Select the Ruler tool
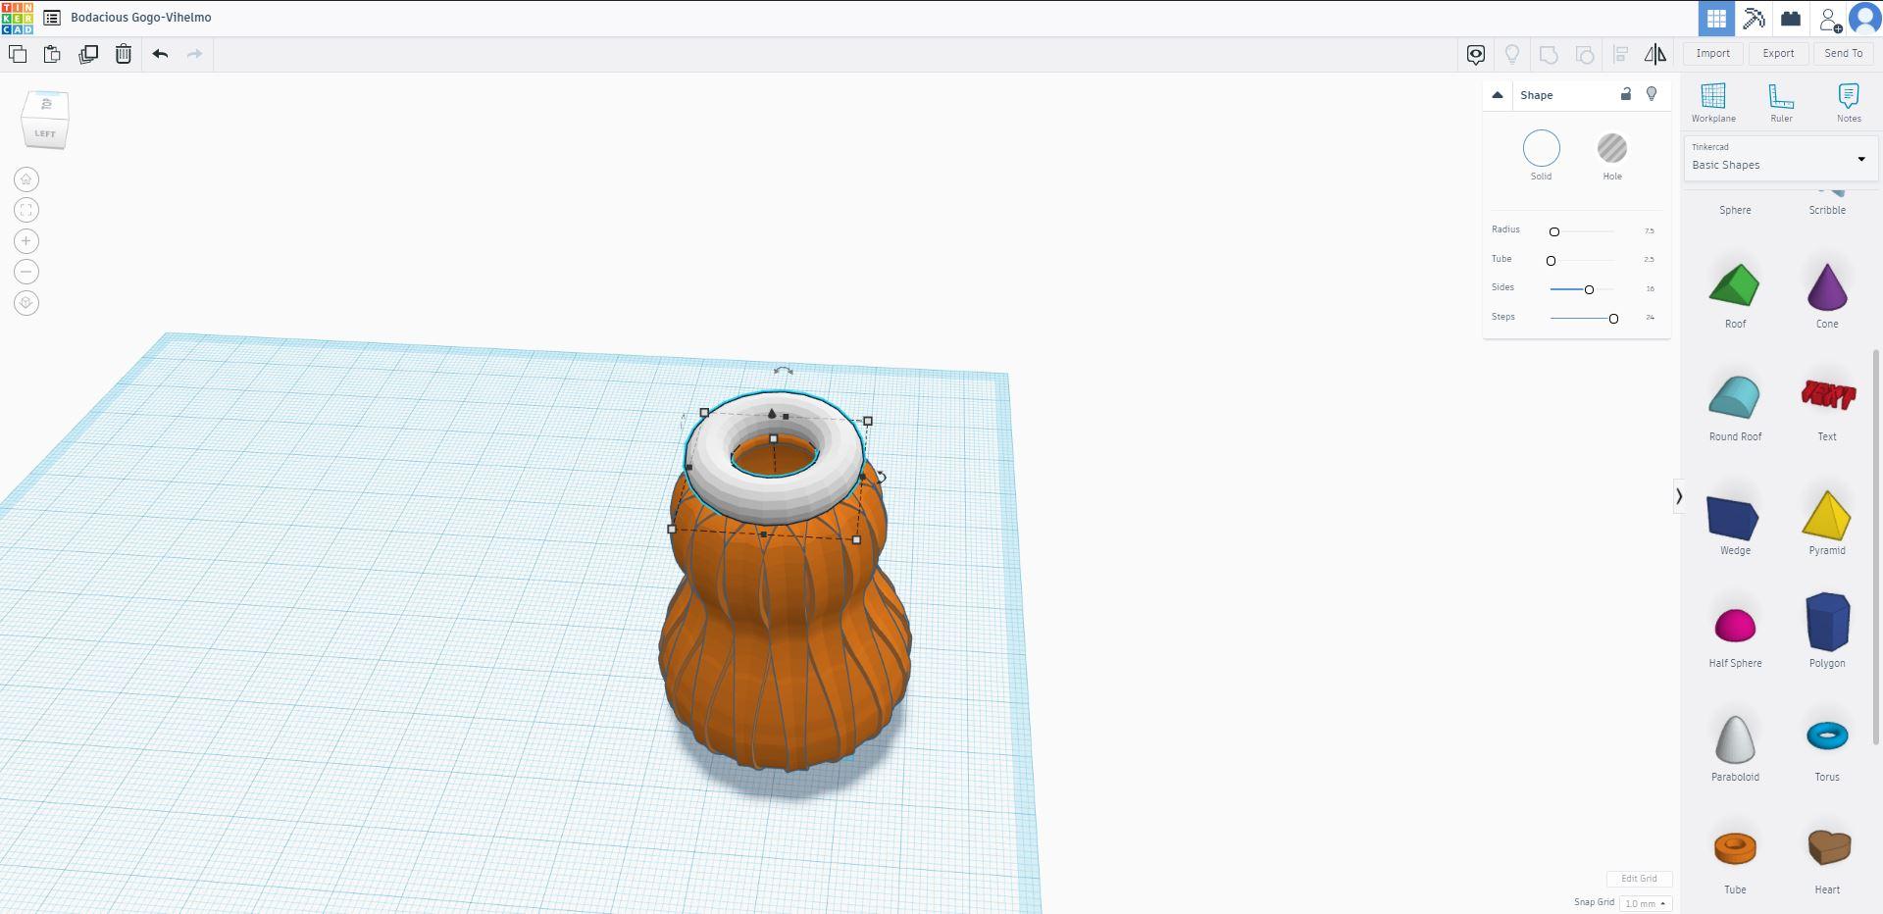 [1781, 103]
